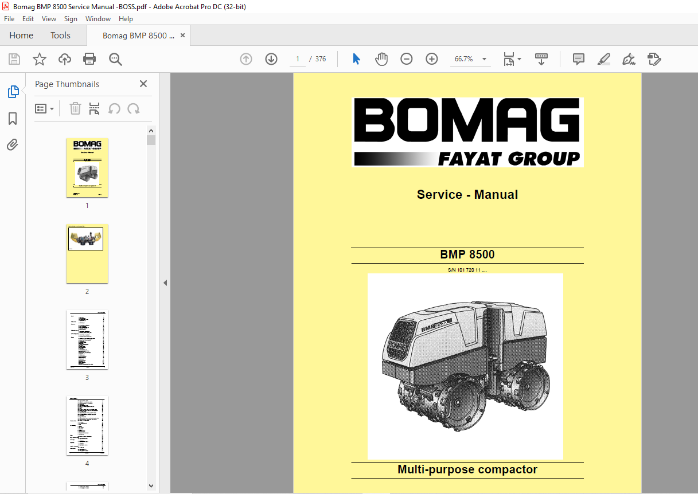Collapse the navigation pane arrow

(x=165, y=283)
